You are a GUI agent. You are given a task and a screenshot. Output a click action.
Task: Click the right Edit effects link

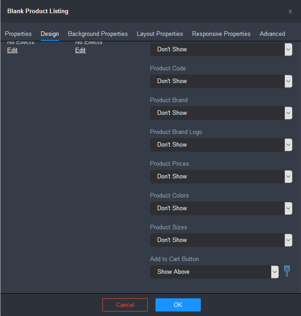(x=80, y=50)
